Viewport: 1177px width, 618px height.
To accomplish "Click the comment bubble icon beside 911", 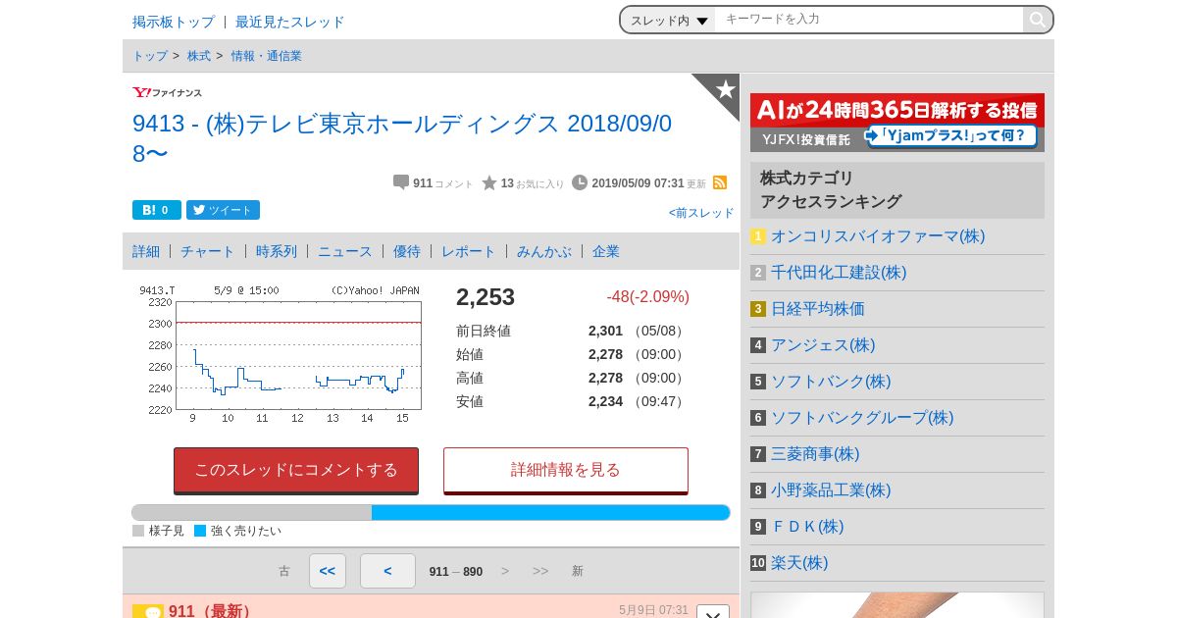I will (401, 182).
